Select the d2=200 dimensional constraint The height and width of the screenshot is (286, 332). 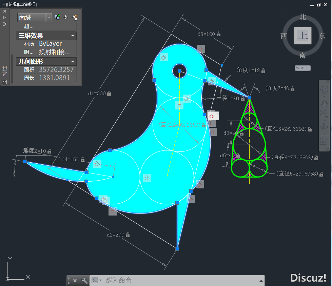click(x=118, y=235)
